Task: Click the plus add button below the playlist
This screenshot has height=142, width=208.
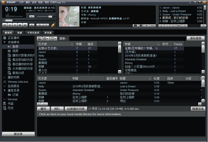Action: coord(161,26)
